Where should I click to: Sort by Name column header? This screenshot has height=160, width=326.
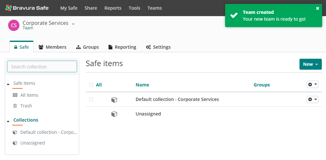pos(142,85)
